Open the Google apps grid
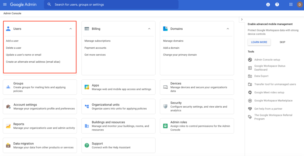This screenshot has width=304, height=156. pos(291,4)
